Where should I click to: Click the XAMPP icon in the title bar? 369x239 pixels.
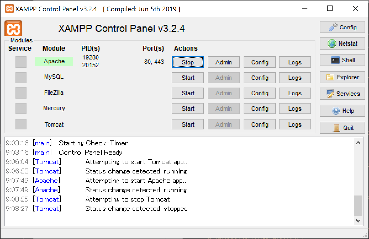9,9
